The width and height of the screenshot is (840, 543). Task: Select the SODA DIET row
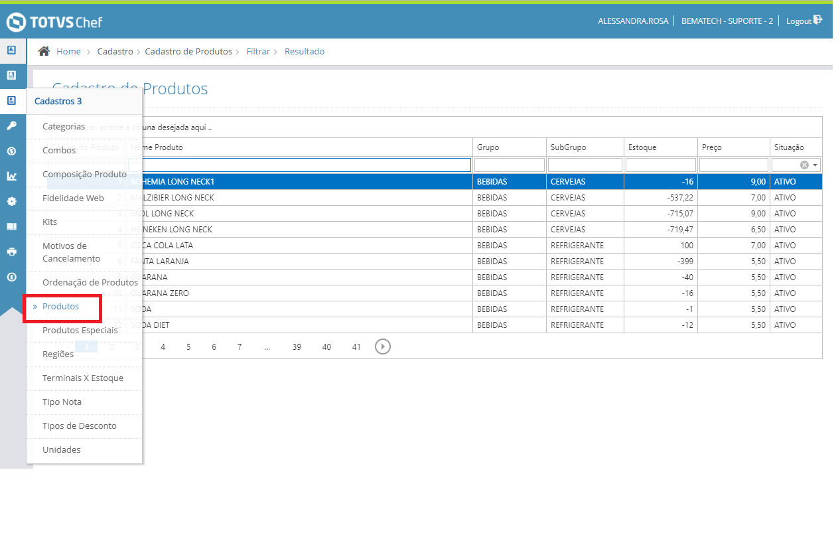(435, 325)
